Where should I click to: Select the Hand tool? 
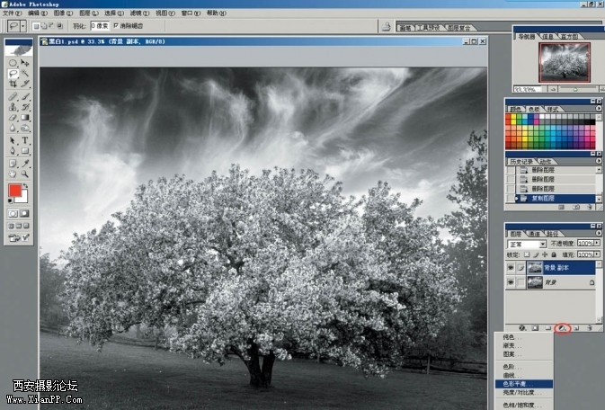(x=13, y=174)
